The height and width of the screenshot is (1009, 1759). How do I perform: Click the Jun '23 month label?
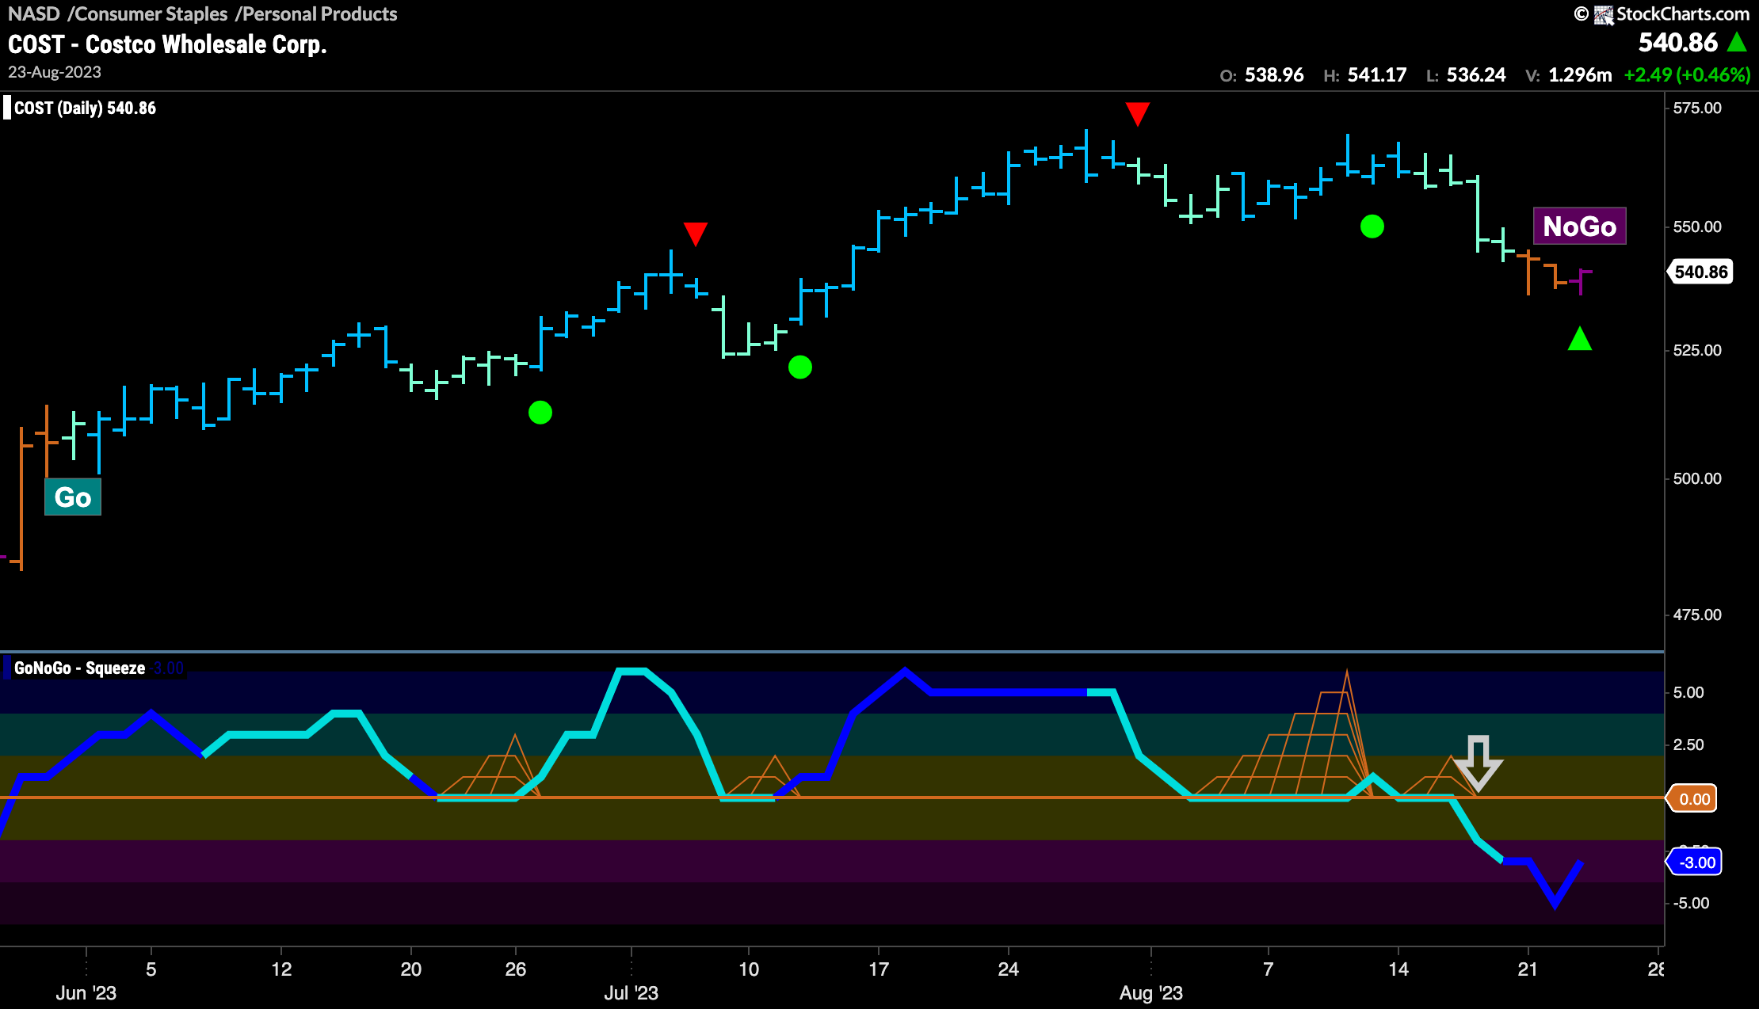pos(86,993)
